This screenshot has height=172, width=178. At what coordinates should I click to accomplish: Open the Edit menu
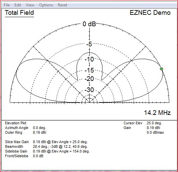pos(18,5)
